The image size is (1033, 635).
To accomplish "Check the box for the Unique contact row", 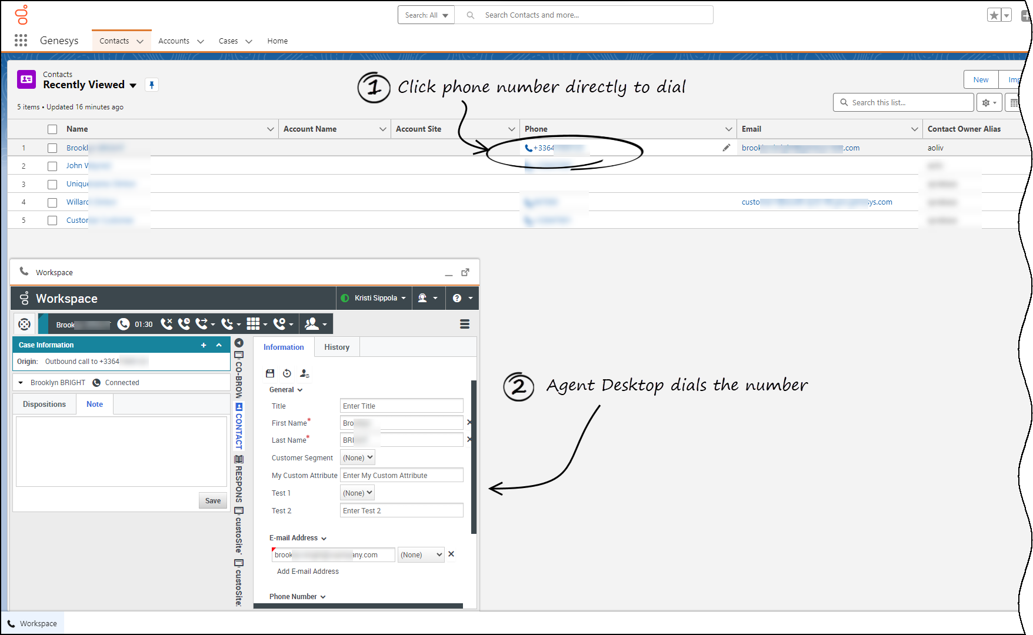I will pyautogui.click(x=52, y=185).
